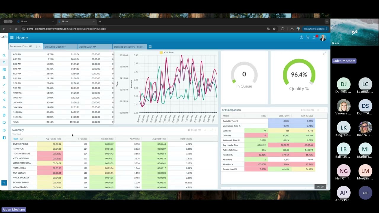Open the checkmark icon in left sidebar
This screenshot has height=213, width=379.
4,85
